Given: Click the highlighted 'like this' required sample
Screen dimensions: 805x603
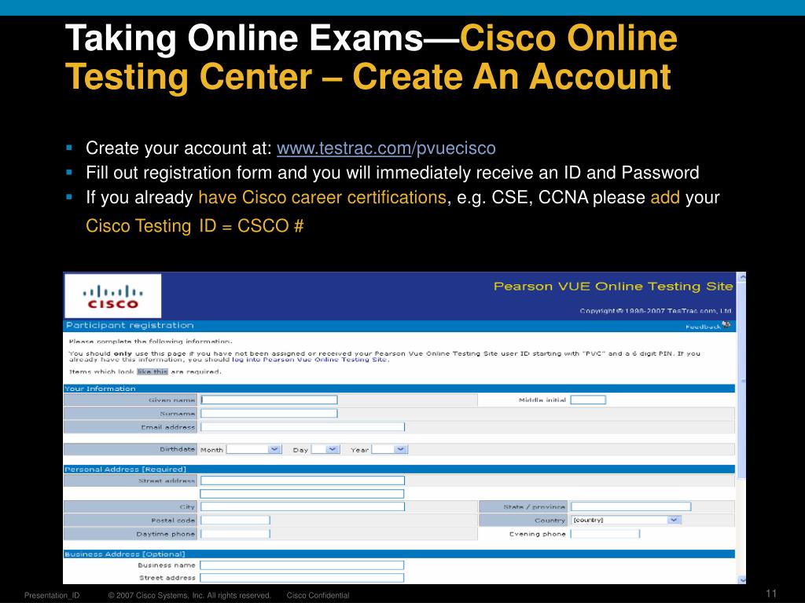Looking at the screenshot, I should coord(153,371).
